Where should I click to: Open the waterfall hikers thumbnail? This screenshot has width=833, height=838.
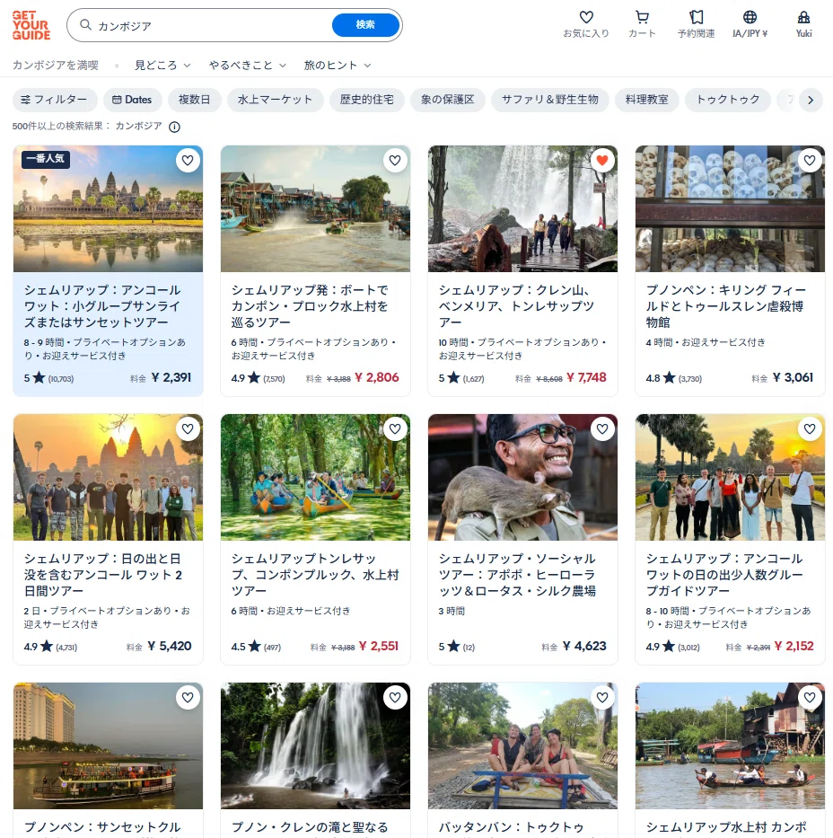[x=522, y=209]
